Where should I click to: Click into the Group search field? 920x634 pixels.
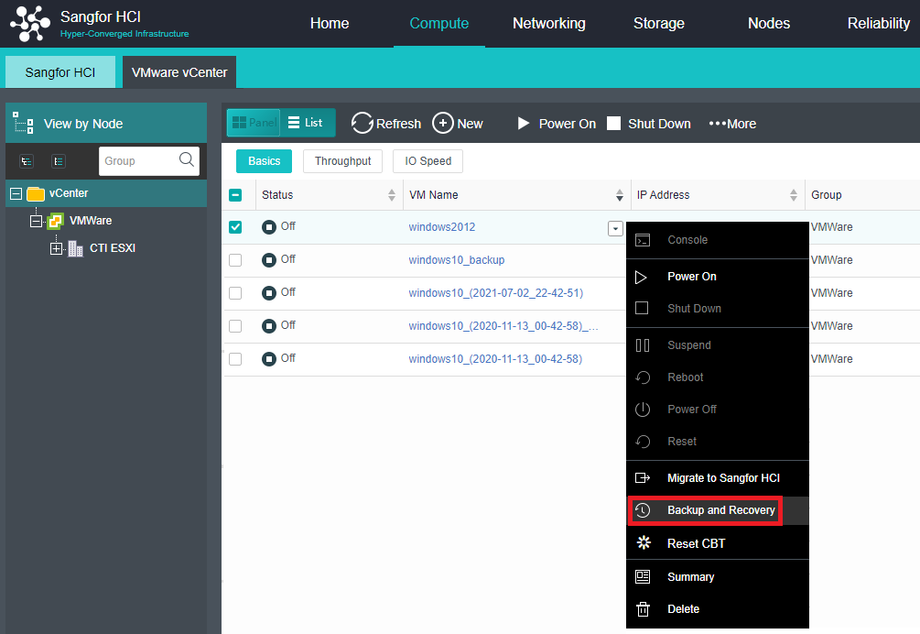pos(137,161)
